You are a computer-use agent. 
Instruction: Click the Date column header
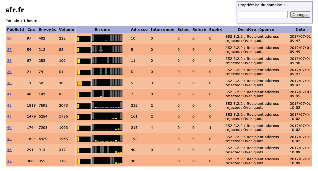click(300, 30)
